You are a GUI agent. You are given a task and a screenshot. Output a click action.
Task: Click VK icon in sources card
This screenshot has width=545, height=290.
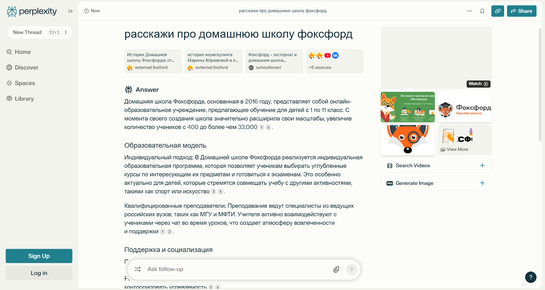(336, 55)
